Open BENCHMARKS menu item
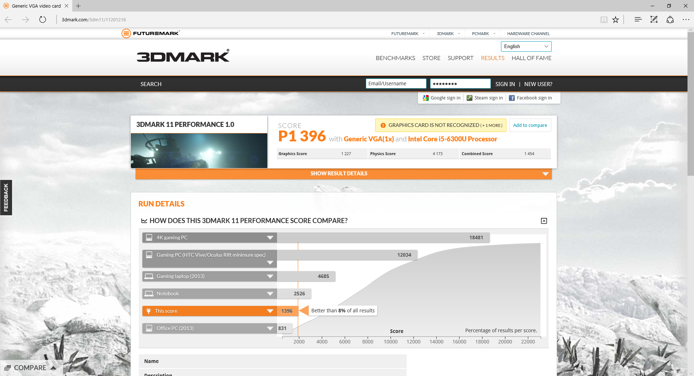This screenshot has height=376, width=694. click(x=395, y=58)
